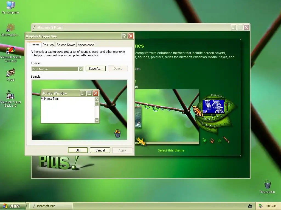This screenshot has width=281, height=210.
Task: Click the Window Text sample area
Action: (68, 110)
